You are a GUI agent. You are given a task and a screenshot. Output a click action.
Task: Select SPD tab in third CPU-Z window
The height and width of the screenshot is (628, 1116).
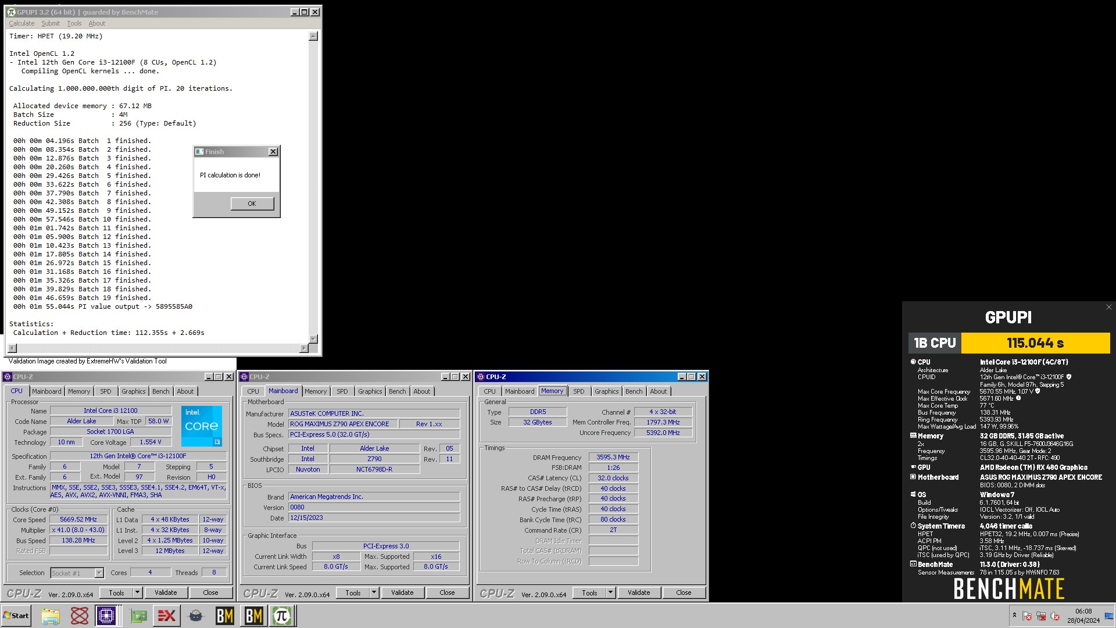[578, 391]
